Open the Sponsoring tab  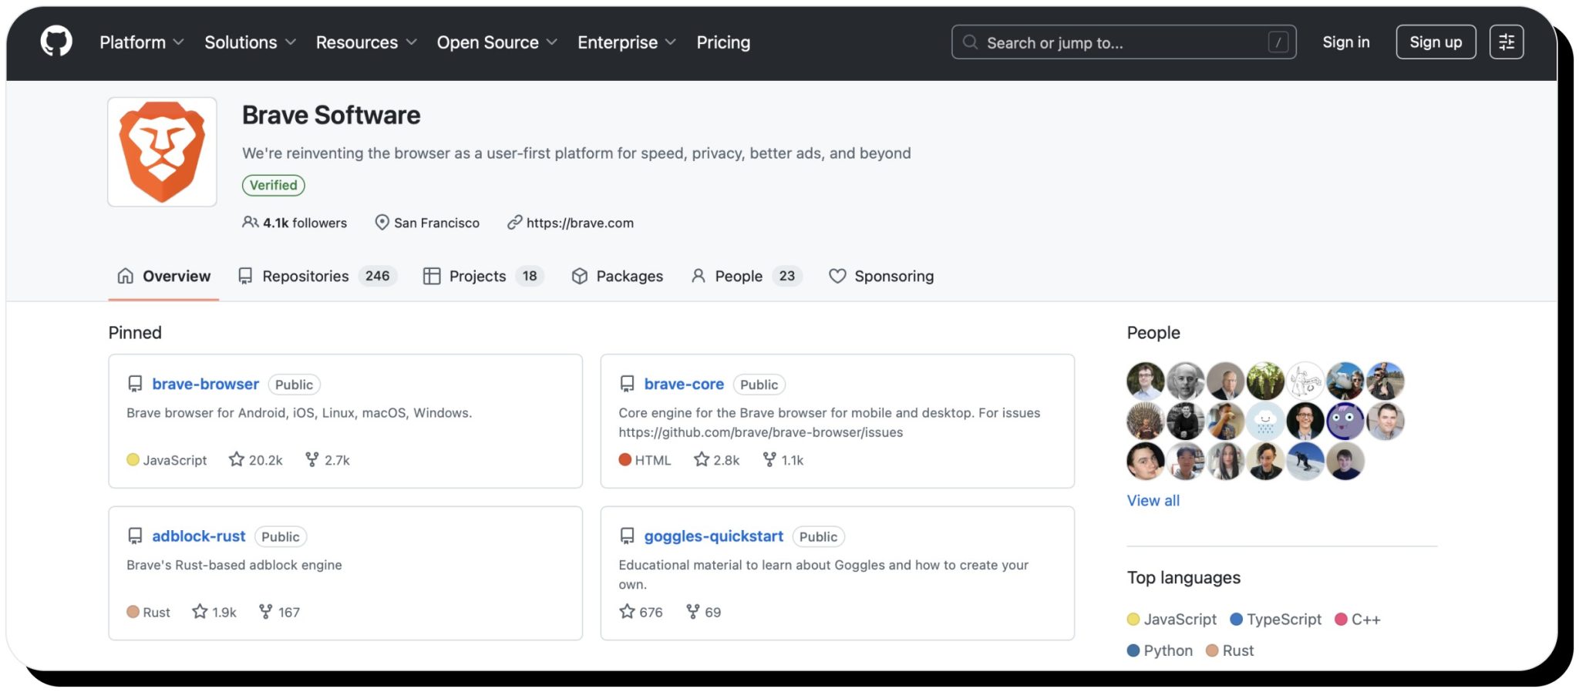coord(881,276)
